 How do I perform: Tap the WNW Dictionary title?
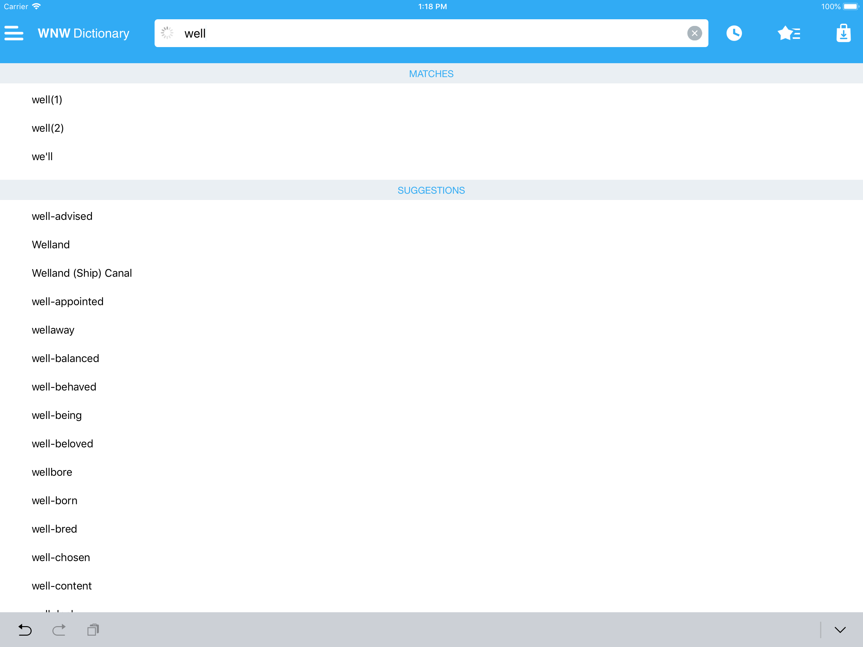(x=83, y=33)
